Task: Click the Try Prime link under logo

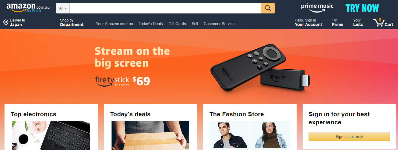Action: [34, 10]
